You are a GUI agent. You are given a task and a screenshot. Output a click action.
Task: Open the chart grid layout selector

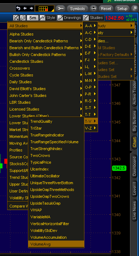point(45,9)
